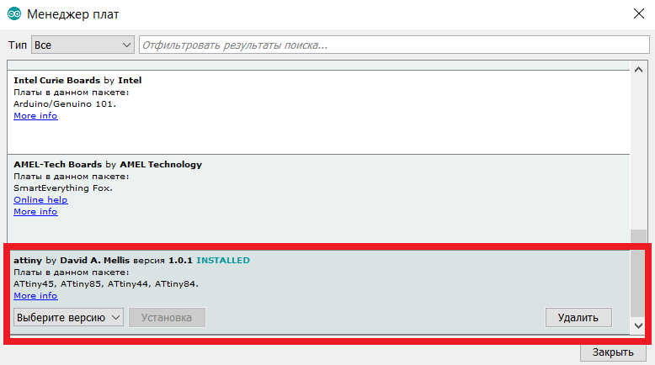Click the Установка button
Viewport: 655px width, 365px height.
click(x=167, y=317)
